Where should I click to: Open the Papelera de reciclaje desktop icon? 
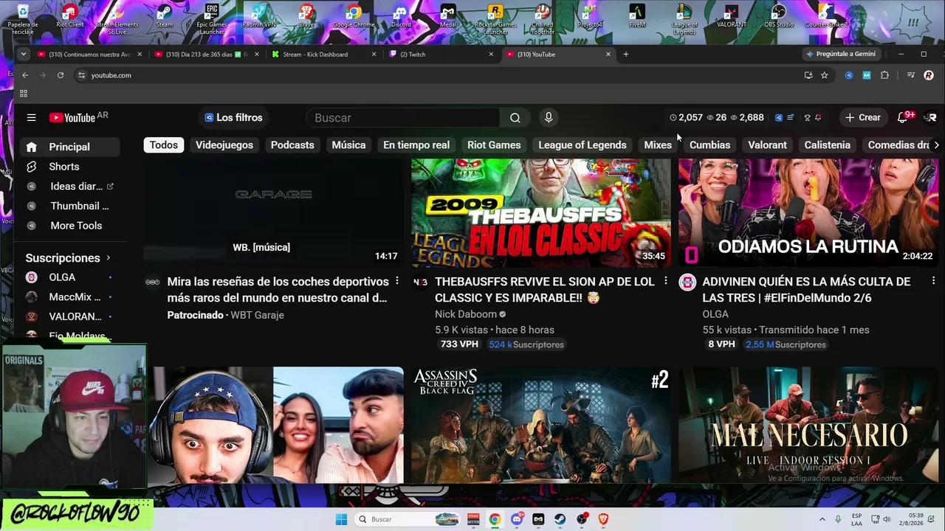pyautogui.click(x=23, y=19)
